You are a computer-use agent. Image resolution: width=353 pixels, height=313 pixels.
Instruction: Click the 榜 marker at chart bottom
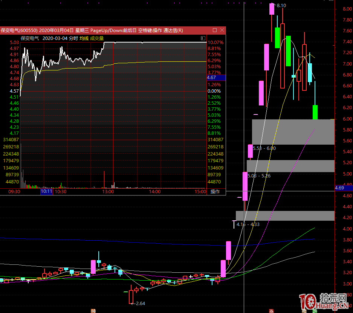pos(304,311)
